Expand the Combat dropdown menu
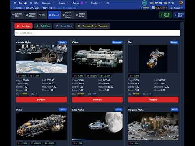195x146 pixels. tap(96, 3)
